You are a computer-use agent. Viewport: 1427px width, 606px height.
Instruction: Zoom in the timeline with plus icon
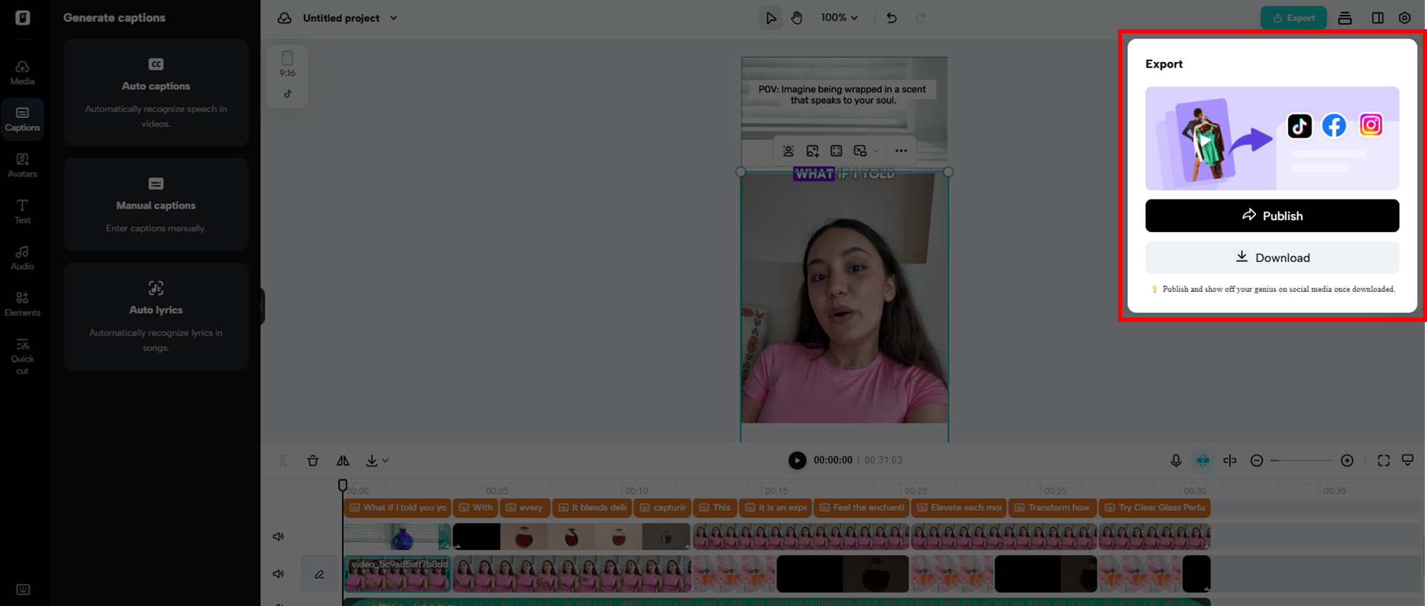point(1346,461)
